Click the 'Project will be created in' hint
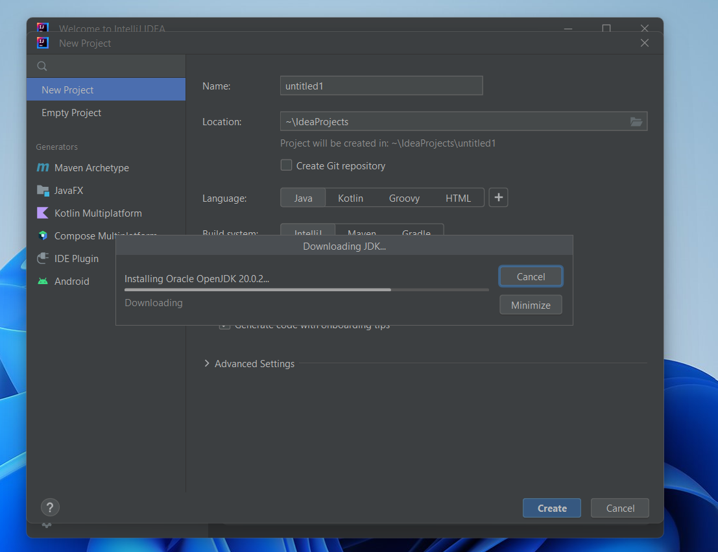Screen dimensions: 718x552 click(x=388, y=143)
